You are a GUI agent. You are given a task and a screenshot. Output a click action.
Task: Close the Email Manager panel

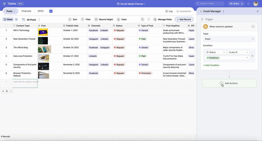(x=257, y=11)
